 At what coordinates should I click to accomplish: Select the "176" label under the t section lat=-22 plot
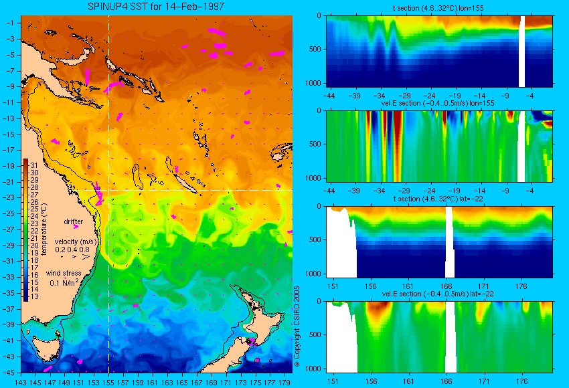[521, 286]
